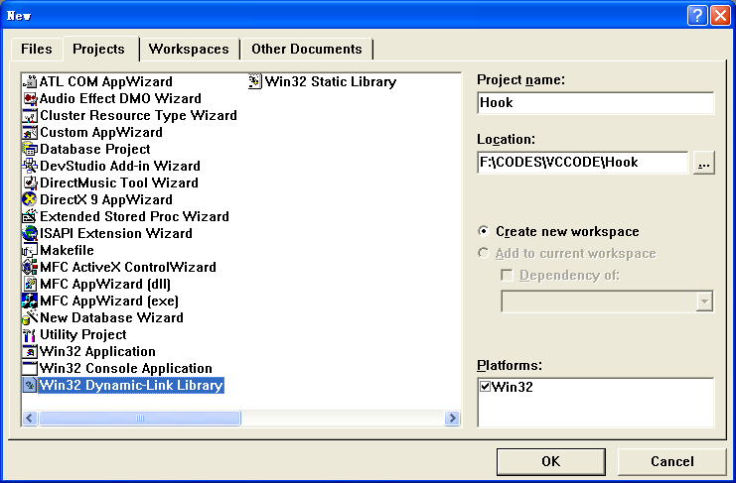Uncheck the Win32 platform checkbox
This screenshot has height=483, width=736.
(486, 387)
